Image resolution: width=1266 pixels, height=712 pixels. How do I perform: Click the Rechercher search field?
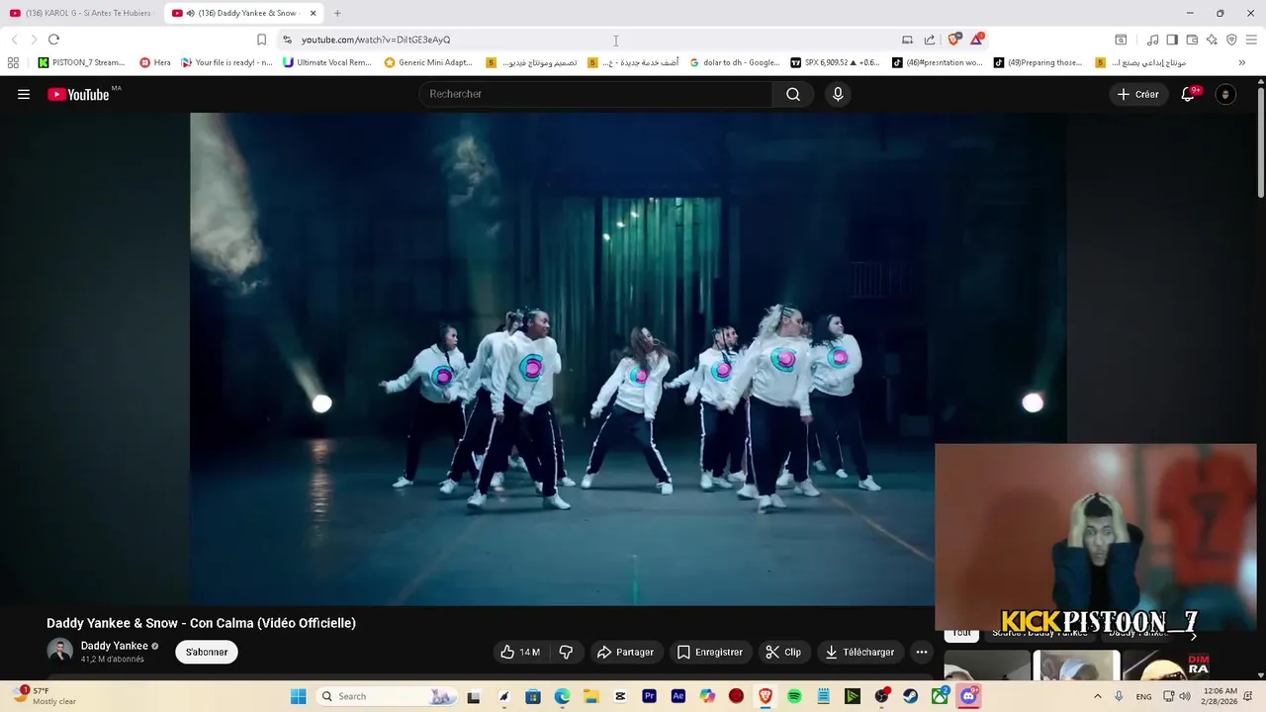[x=595, y=94]
